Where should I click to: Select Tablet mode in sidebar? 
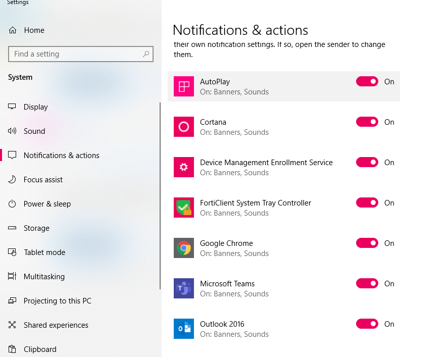pos(80,252)
